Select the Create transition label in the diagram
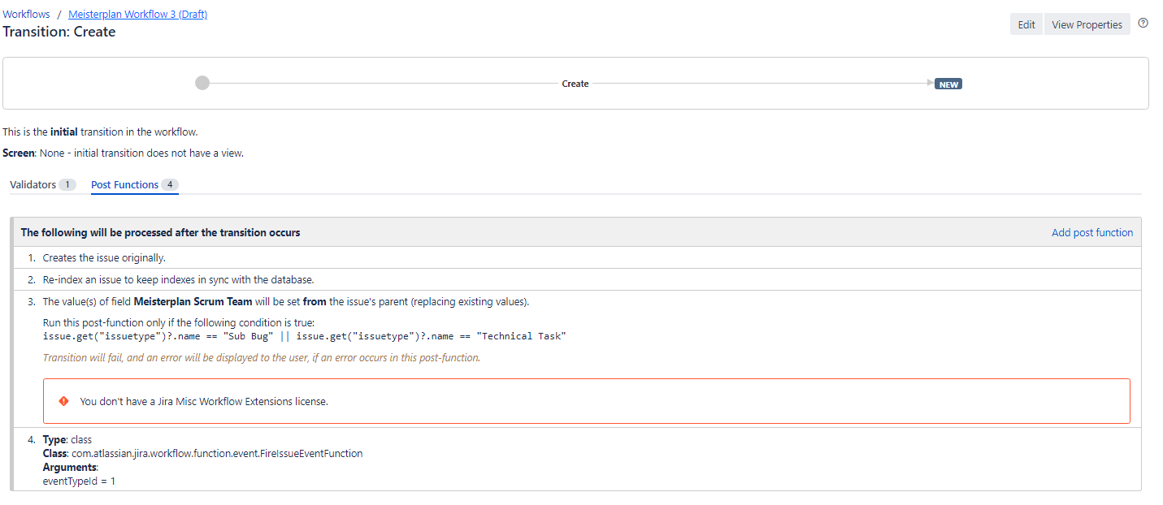1163x505 pixels. tap(575, 83)
